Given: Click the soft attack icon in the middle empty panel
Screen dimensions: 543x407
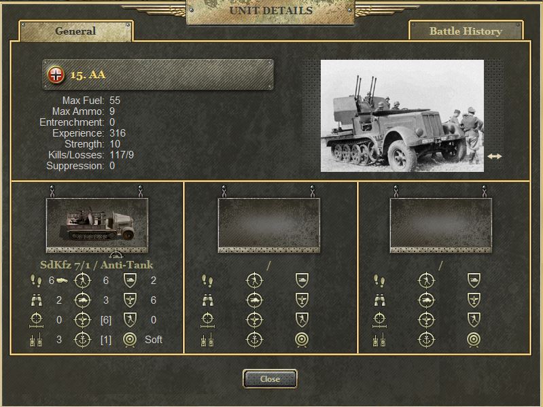Looking at the screenshot, I should coord(254,281).
